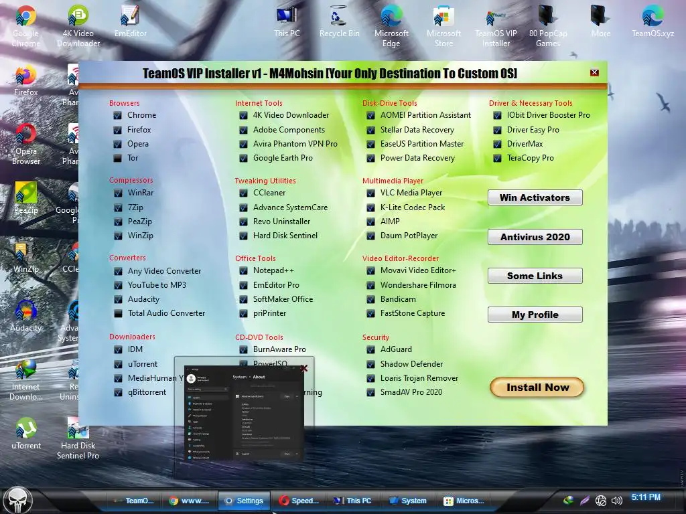
Task: Open My Profile button
Action: click(535, 315)
